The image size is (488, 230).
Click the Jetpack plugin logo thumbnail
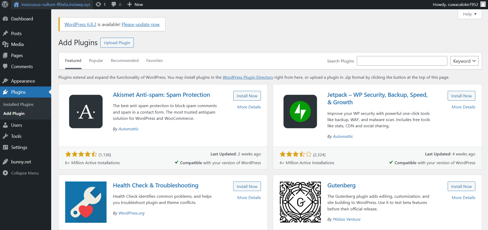pos(300,112)
